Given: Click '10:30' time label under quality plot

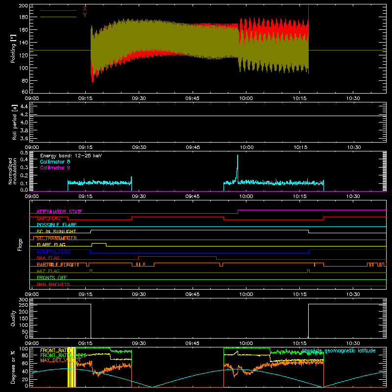Looking at the screenshot, I should click(x=353, y=343).
